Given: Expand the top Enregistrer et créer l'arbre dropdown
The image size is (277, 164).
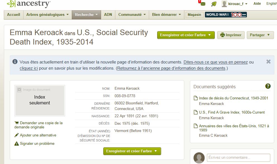Looking at the screenshot, I should click(x=186, y=35).
